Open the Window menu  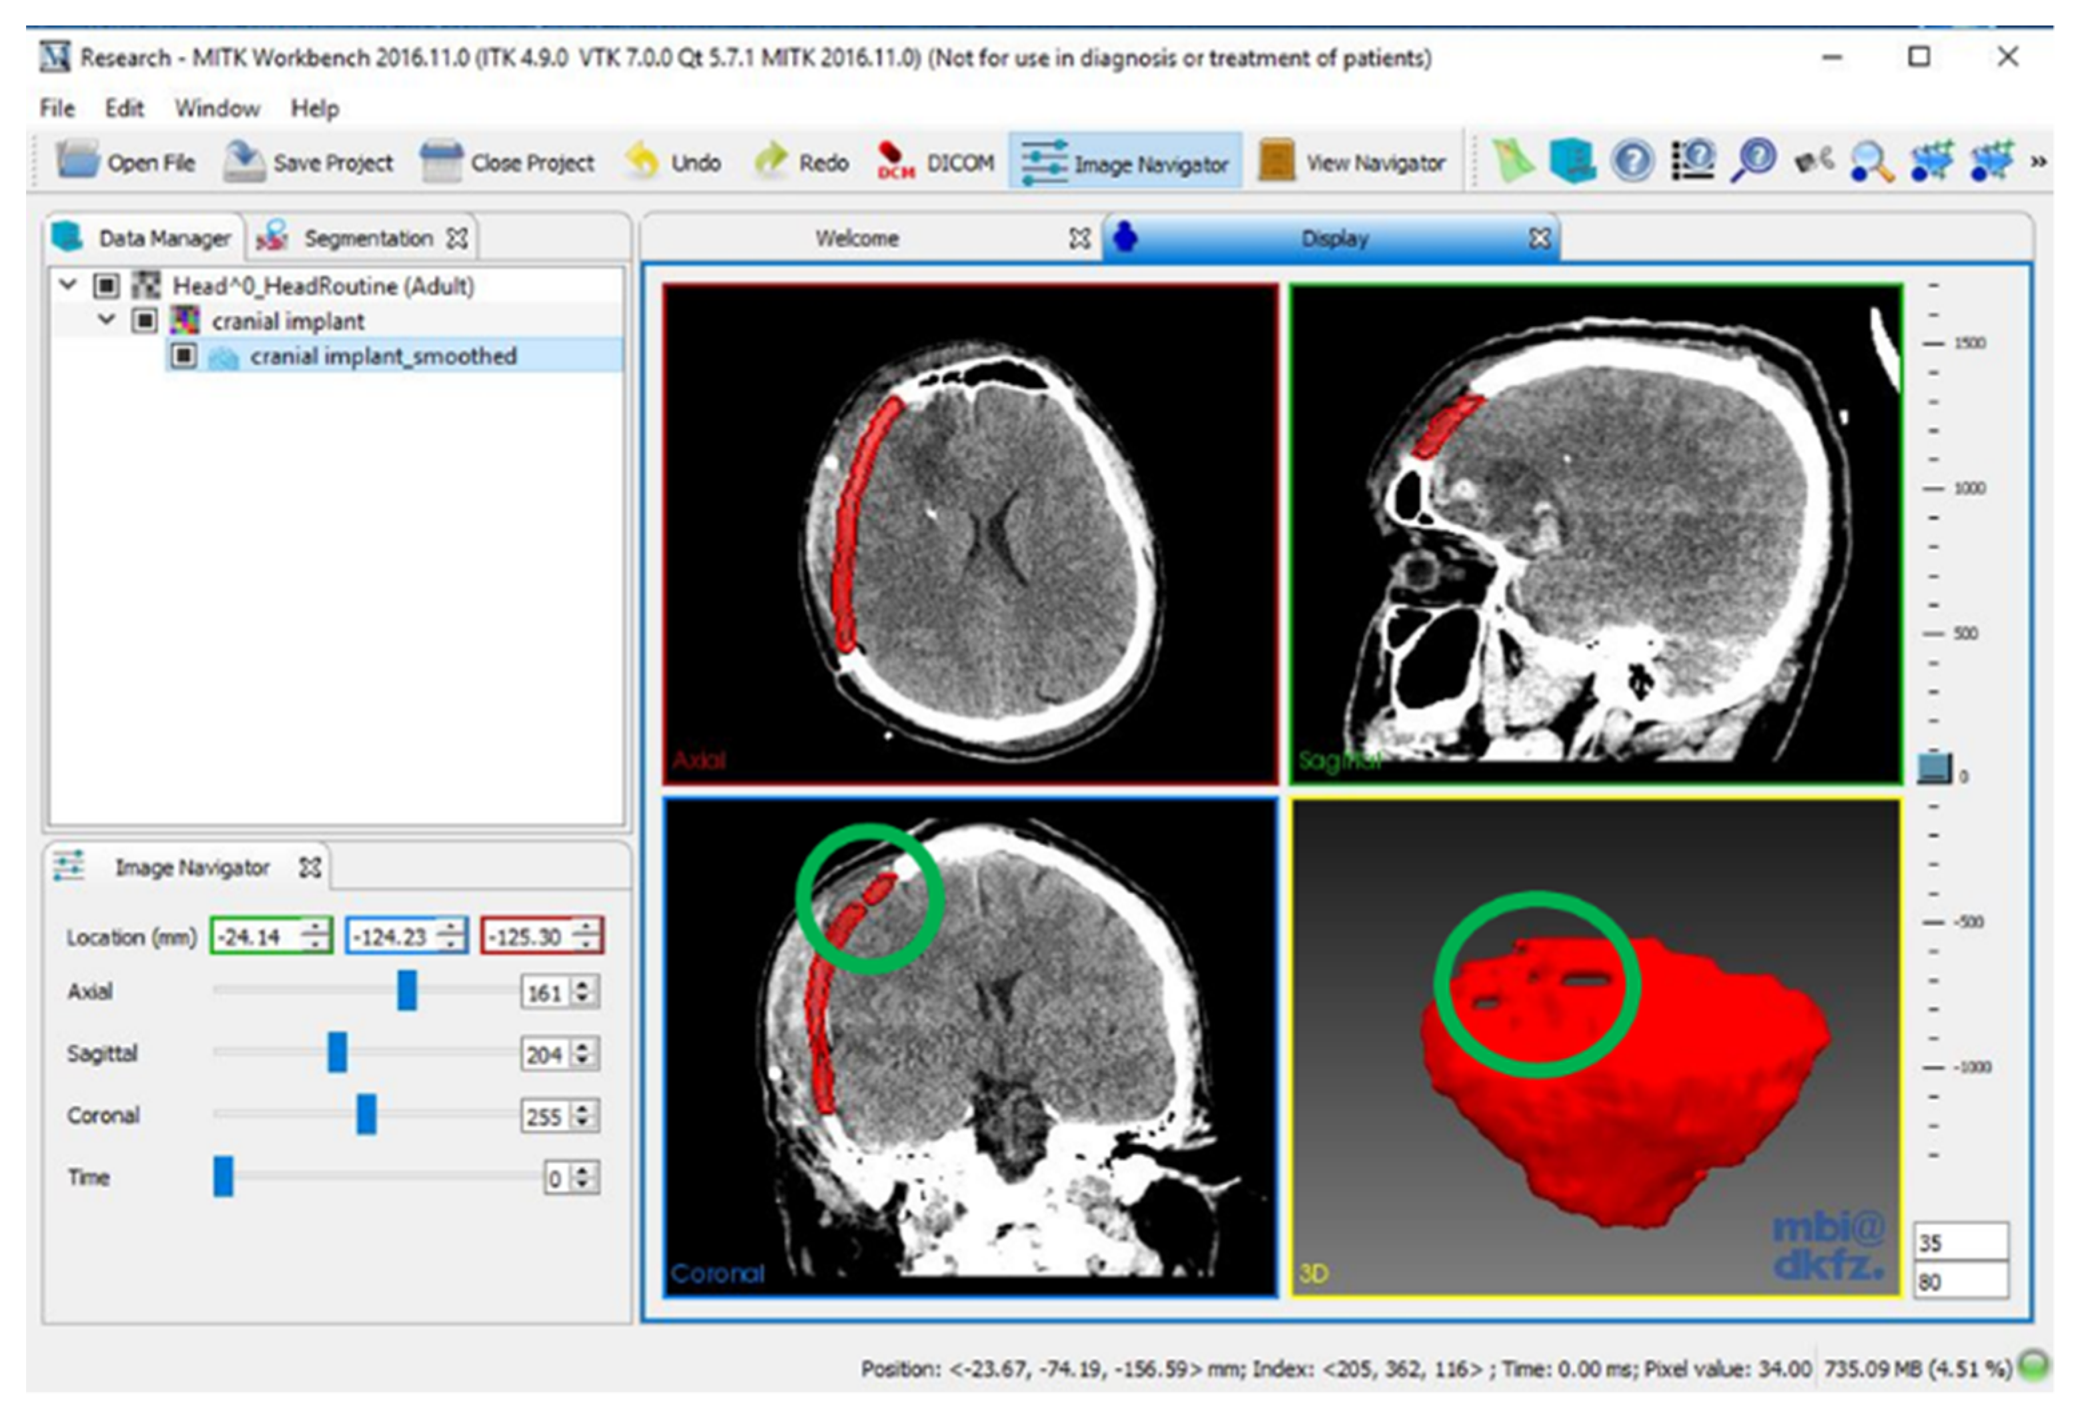(217, 109)
